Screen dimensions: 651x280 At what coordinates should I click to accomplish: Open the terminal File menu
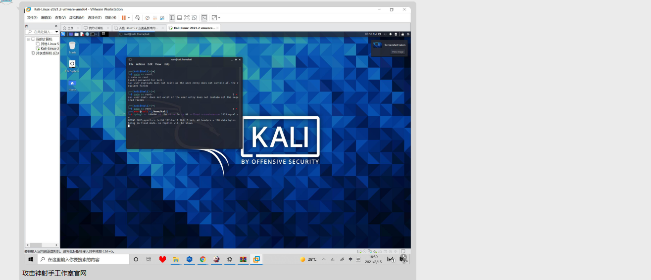pos(131,64)
